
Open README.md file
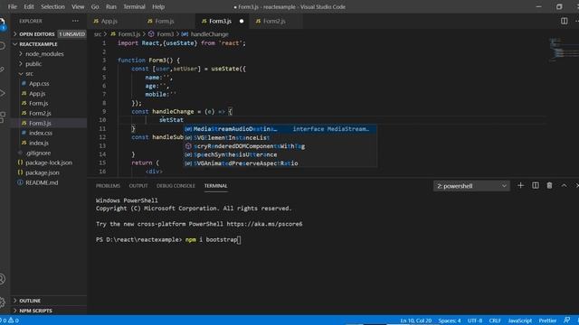click(x=42, y=182)
